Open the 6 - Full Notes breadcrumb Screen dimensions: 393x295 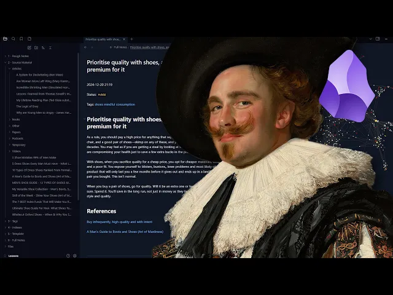[119, 47]
